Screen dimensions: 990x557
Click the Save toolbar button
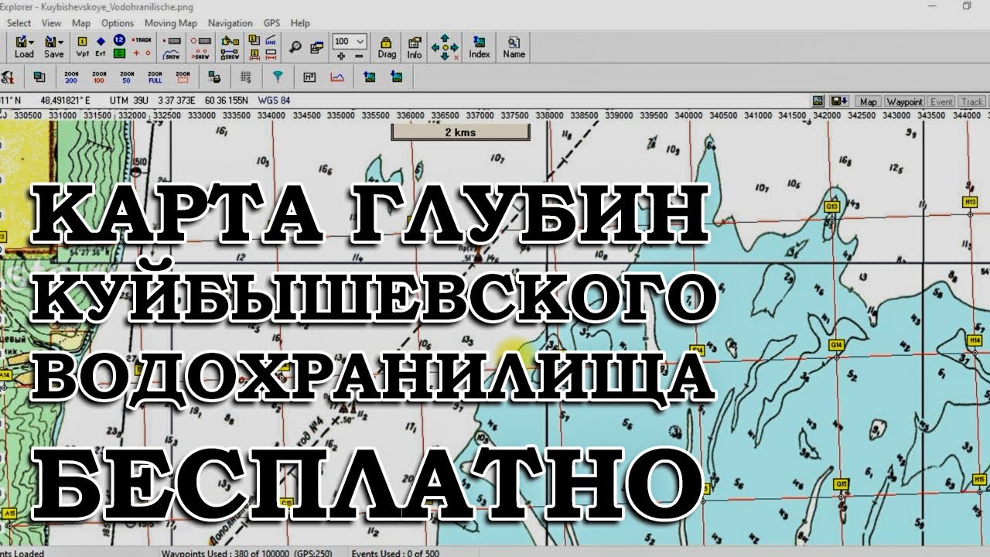coord(53,47)
